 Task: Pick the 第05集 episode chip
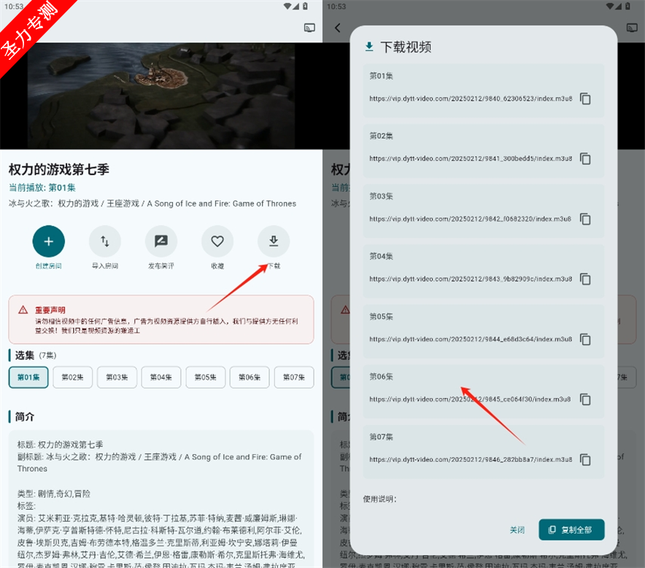point(205,377)
